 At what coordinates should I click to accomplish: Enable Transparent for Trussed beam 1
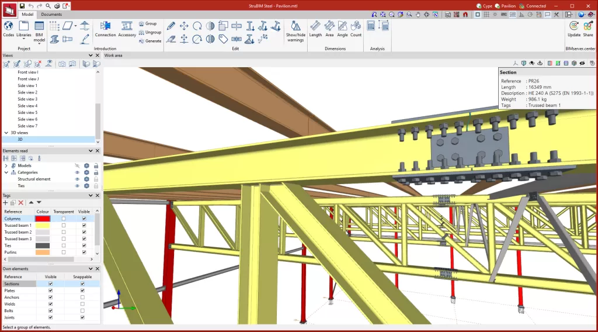click(x=64, y=226)
